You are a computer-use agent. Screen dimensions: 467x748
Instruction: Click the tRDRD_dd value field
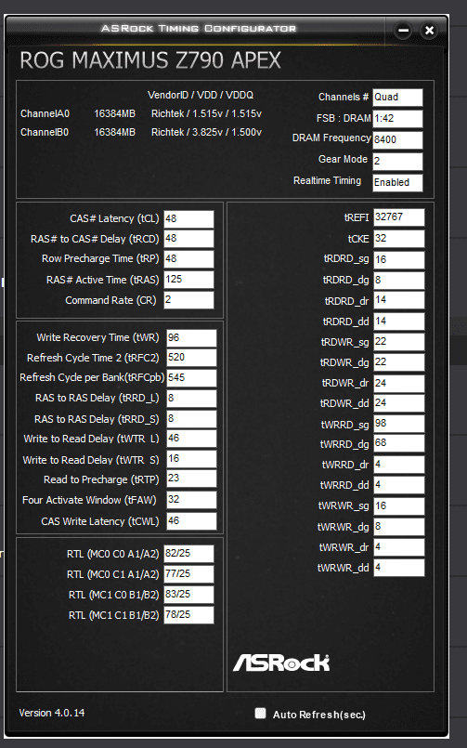[399, 322]
